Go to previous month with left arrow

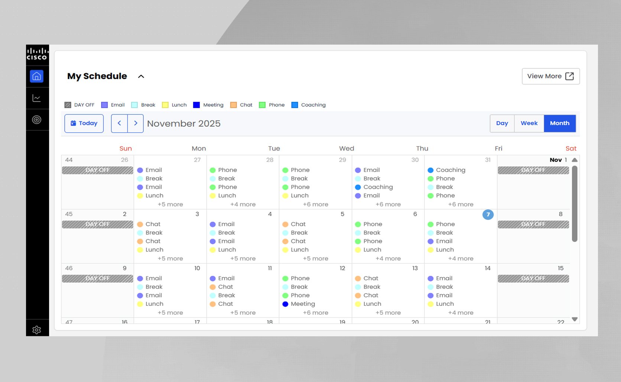click(x=119, y=123)
